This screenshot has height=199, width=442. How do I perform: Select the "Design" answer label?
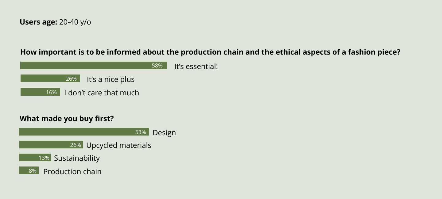click(x=164, y=133)
